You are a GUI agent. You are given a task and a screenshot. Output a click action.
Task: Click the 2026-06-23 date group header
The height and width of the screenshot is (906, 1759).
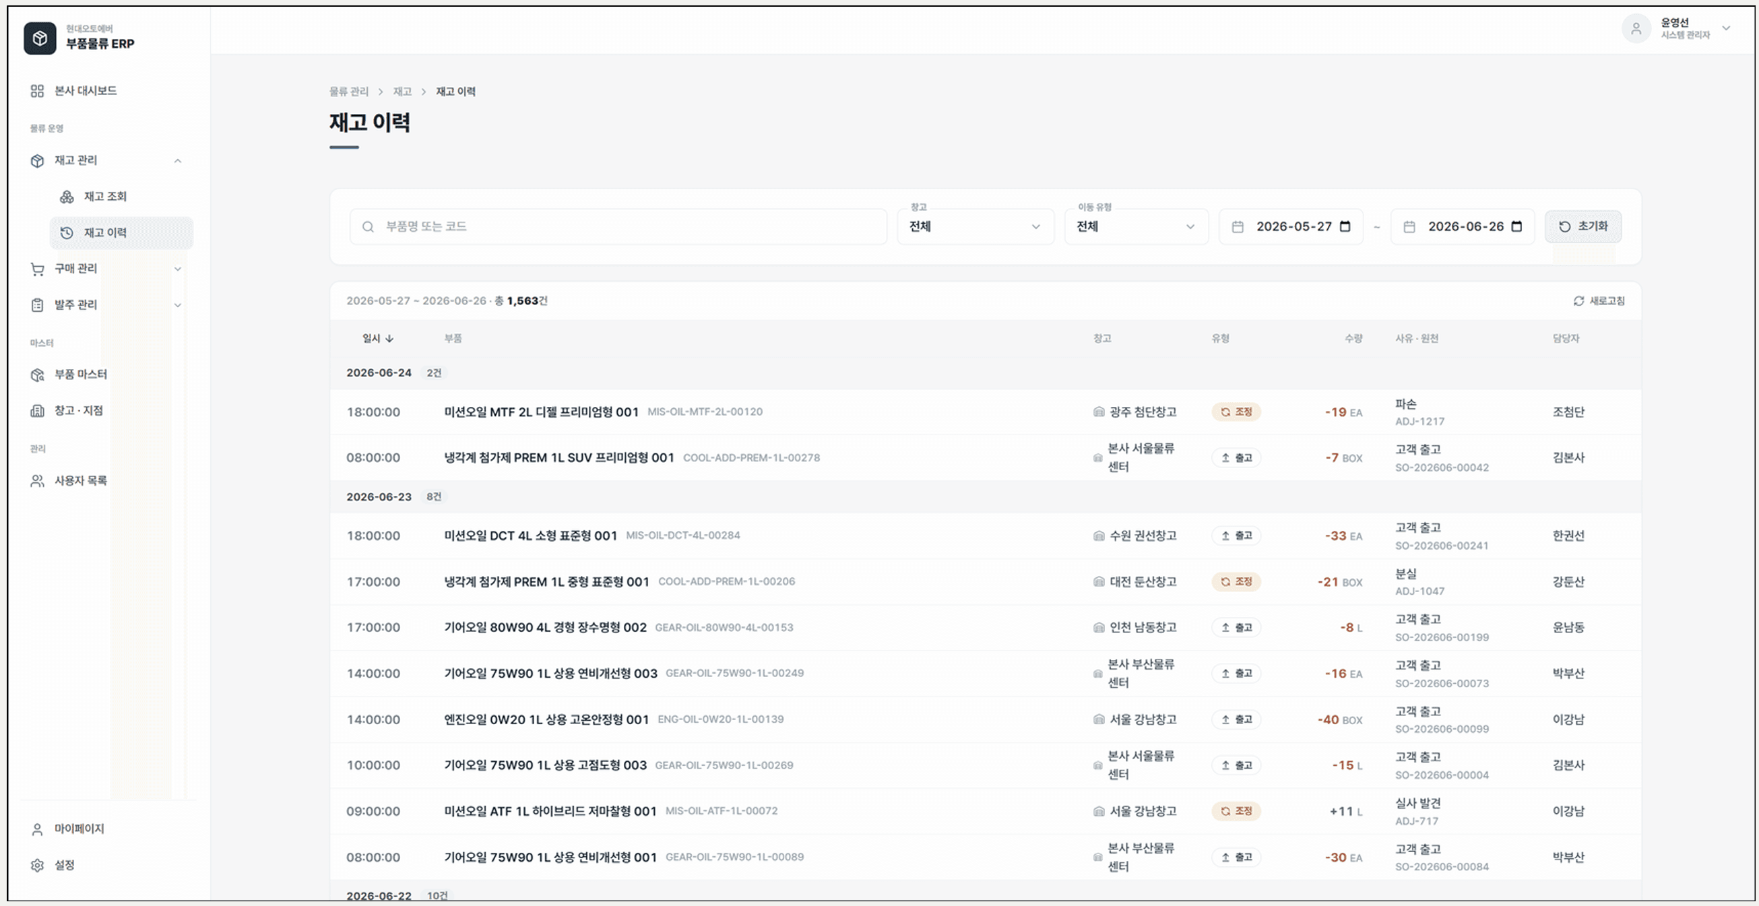pos(986,497)
